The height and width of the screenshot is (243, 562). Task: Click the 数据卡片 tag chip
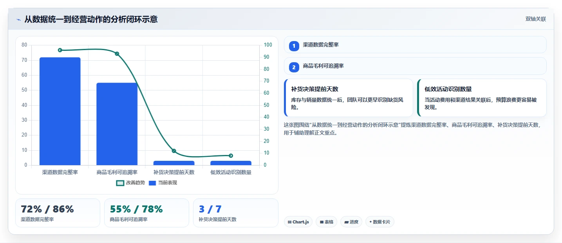(x=379, y=222)
